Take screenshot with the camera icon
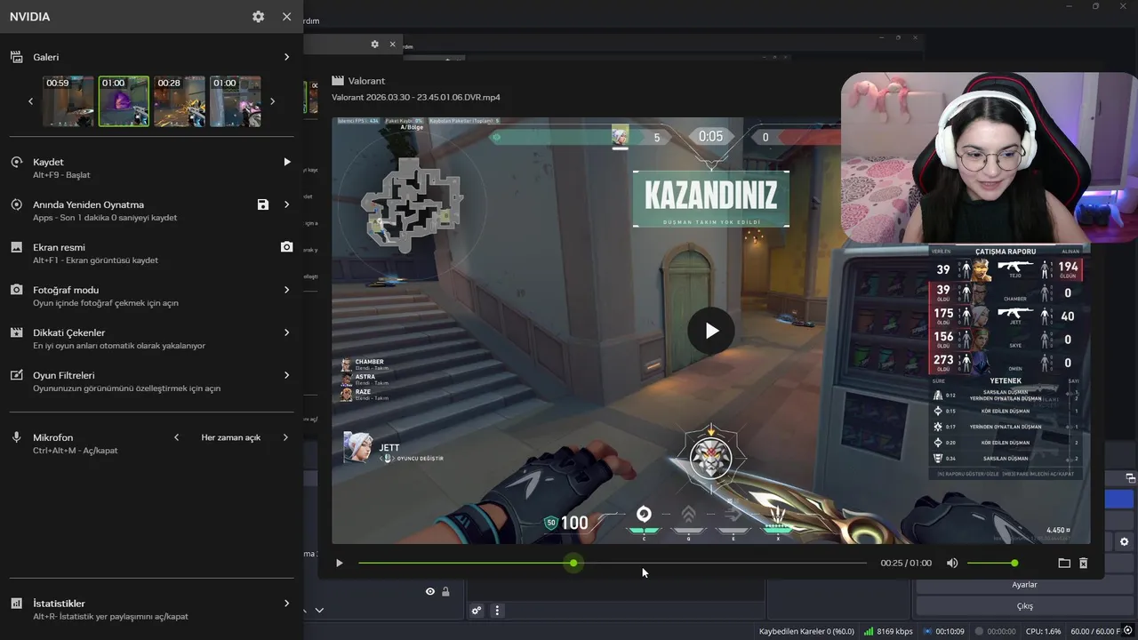The width and height of the screenshot is (1138, 640). point(286,247)
